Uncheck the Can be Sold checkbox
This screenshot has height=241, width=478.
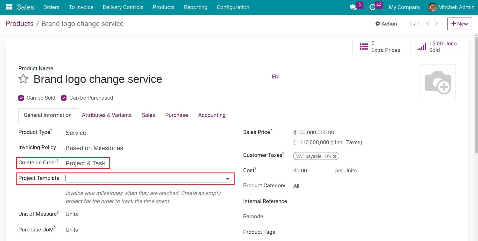click(21, 98)
